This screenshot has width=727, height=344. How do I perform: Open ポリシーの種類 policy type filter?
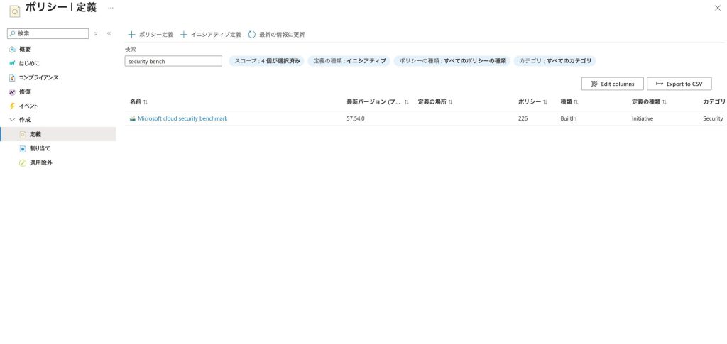pos(452,61)
